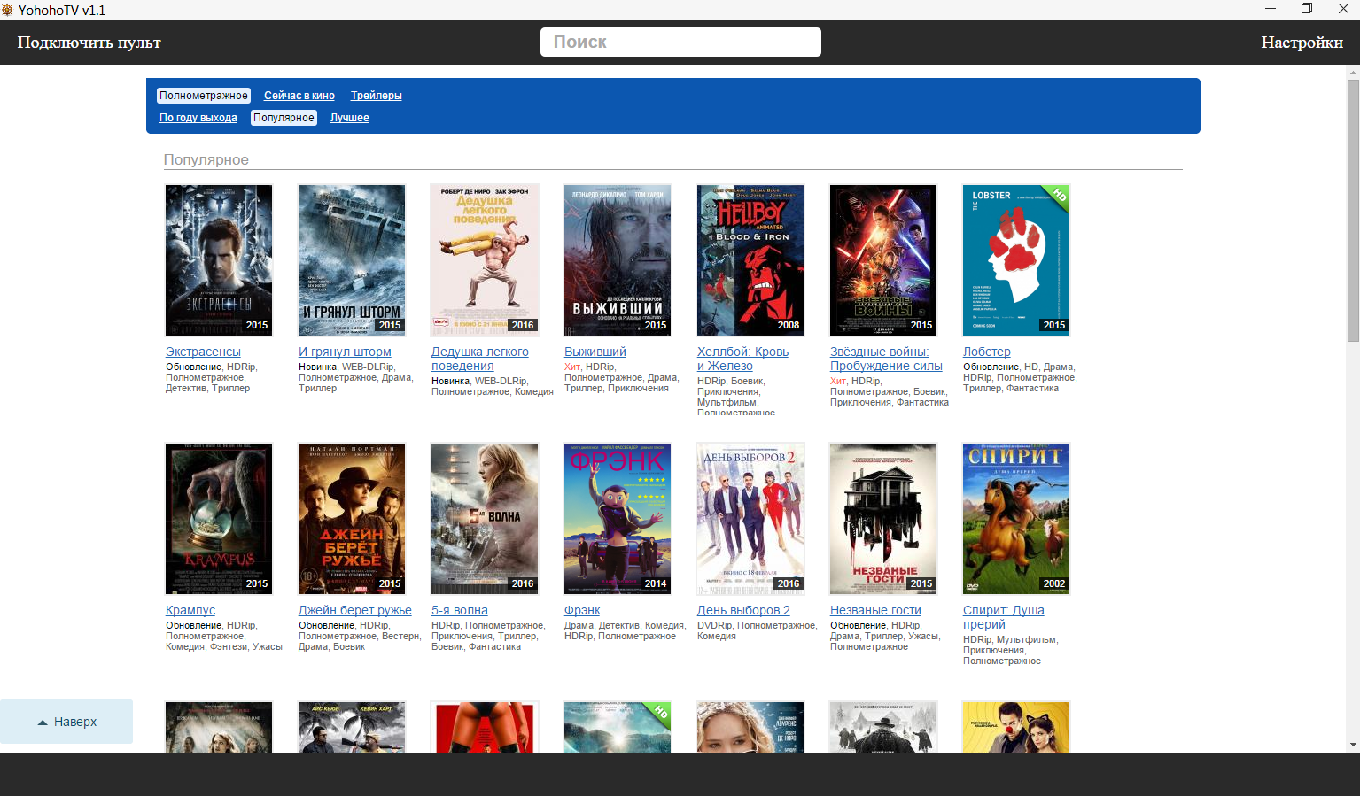Image resolution: width=1360 pixels, height=796 pixels.
Task: Open Подключить пульт in header
Action: pos(89,43)
